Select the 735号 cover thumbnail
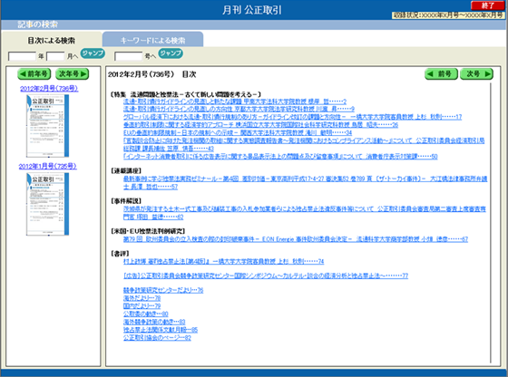This screenshot has width=508, height=377. (x=47, y=204)
